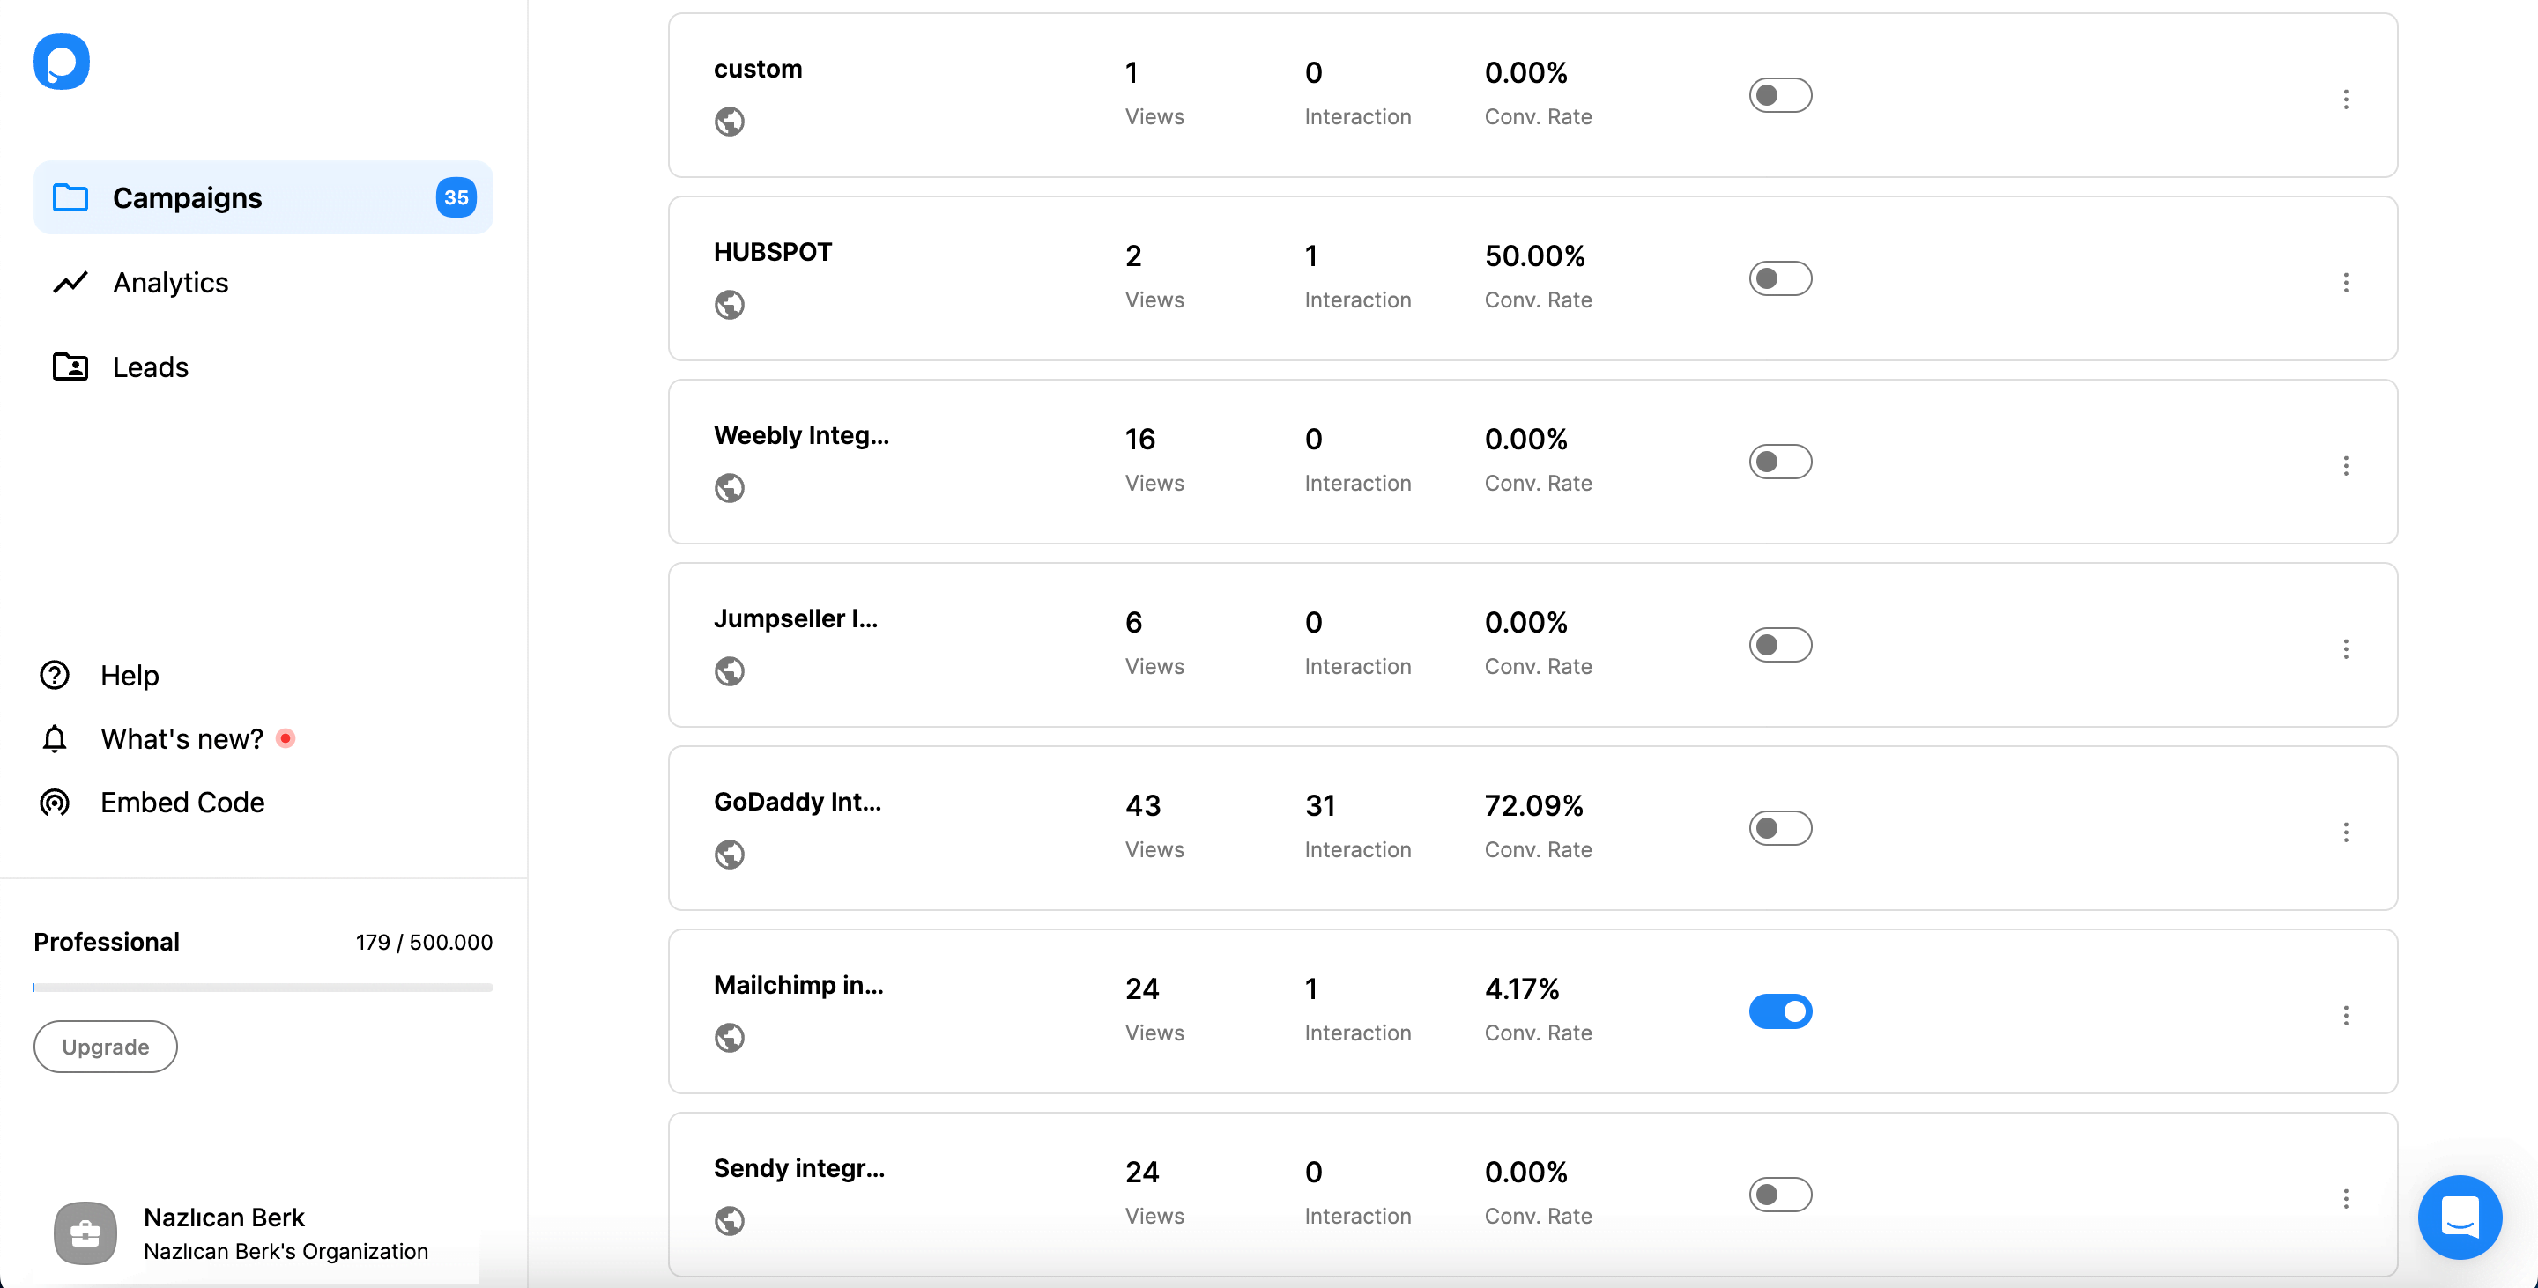The width and height of the screenshot is (2538, 1288).
Task: Enable the custom campaign toggle
Action: point(1780,94)
